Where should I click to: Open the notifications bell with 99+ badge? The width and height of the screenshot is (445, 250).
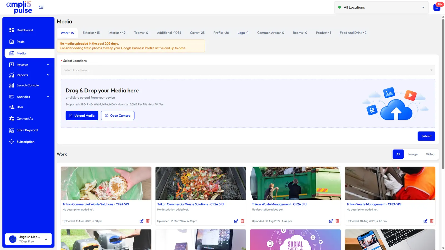[x=437, y=7]
